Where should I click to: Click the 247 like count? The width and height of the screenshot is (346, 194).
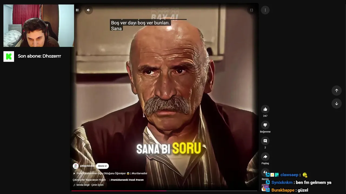click(265, 116)
